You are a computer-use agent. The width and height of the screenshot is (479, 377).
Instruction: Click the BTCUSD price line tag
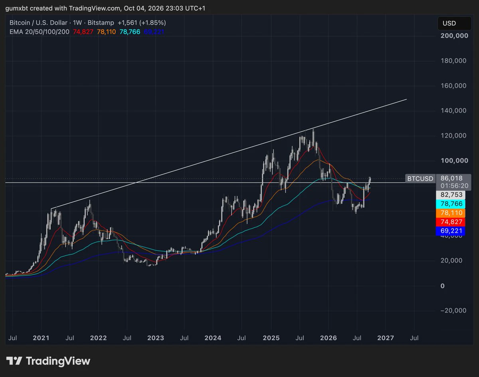[x=420, y=179]
